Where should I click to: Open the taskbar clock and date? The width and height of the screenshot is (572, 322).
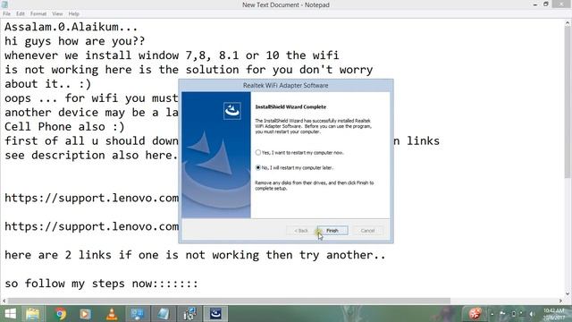[554, 314]
